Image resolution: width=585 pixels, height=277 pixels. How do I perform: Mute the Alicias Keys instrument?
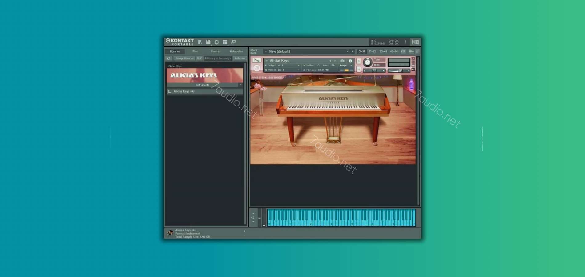[359, 70]
